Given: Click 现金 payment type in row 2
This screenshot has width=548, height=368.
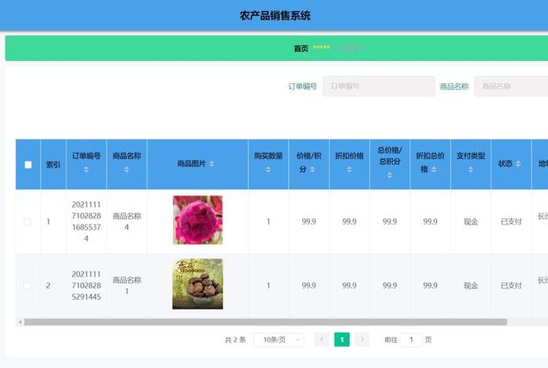Looking at the screenshot, I should (470, 286).
